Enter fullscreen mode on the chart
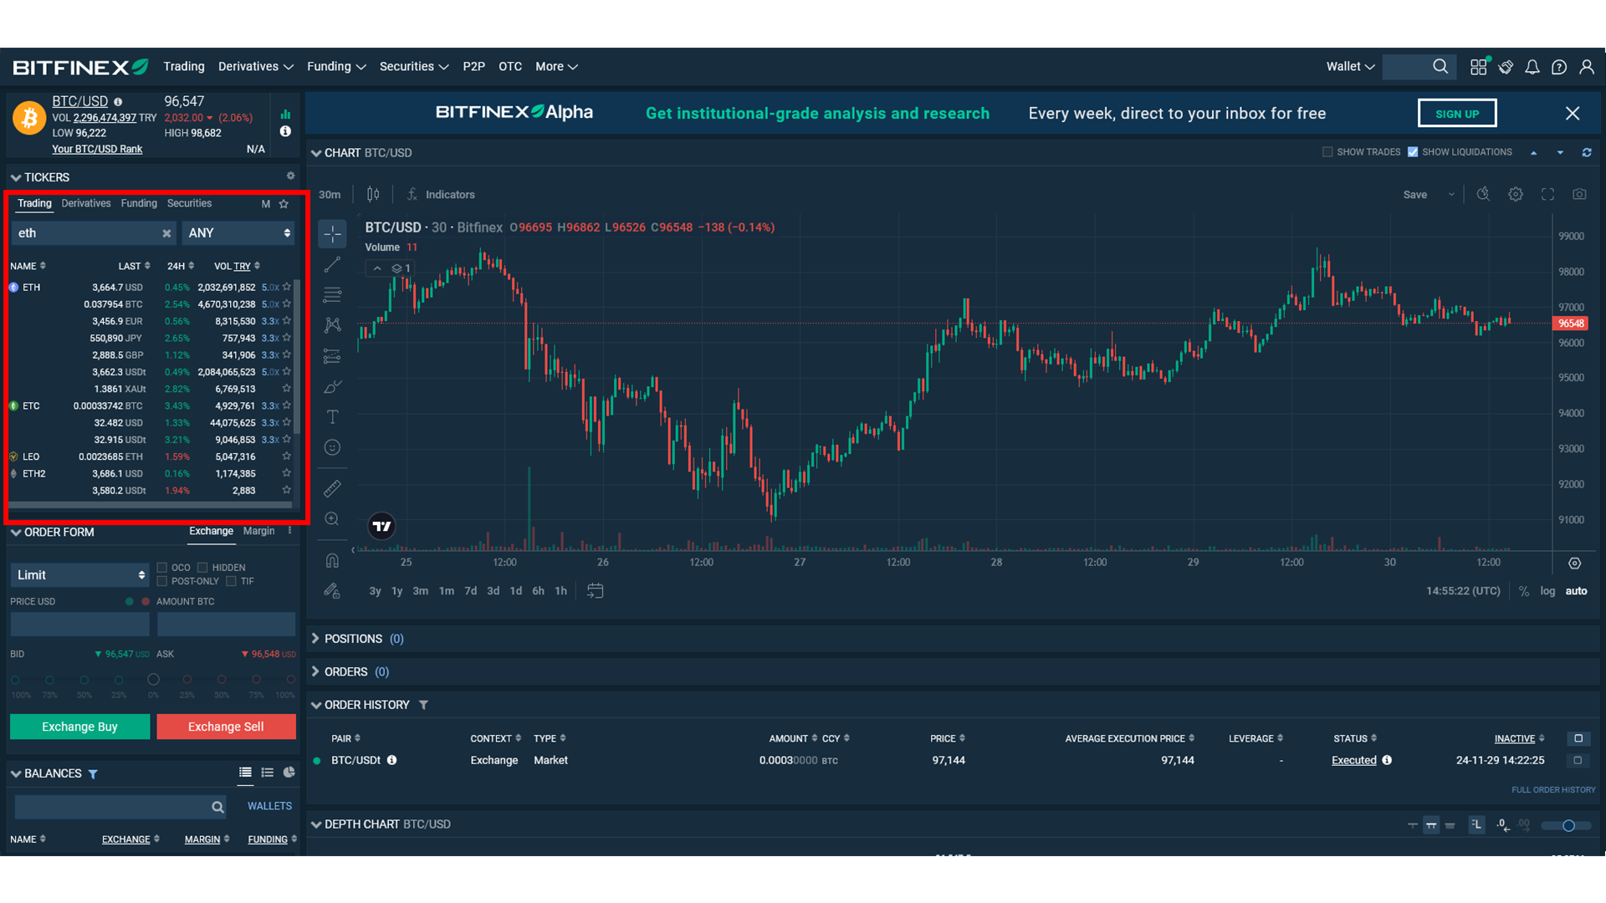1606x903 pixels. 1548,194
